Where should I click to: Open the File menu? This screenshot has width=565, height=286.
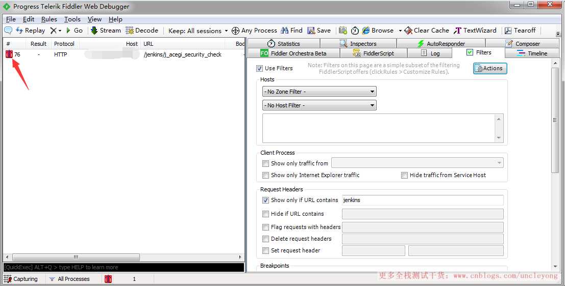point(11,19)
